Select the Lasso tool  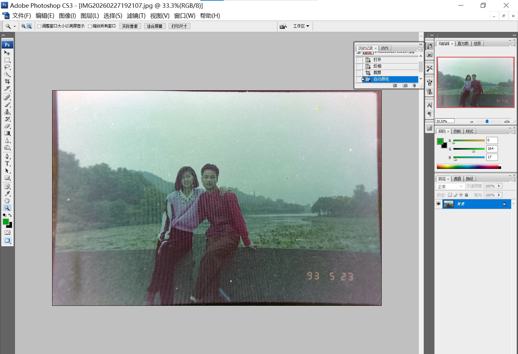point(7,67)
